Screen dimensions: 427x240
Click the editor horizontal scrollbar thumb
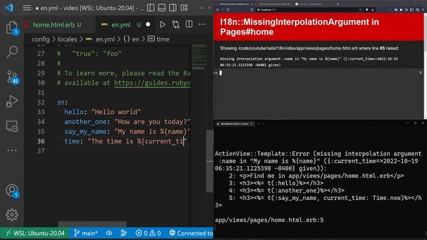[x=92, y=224]
